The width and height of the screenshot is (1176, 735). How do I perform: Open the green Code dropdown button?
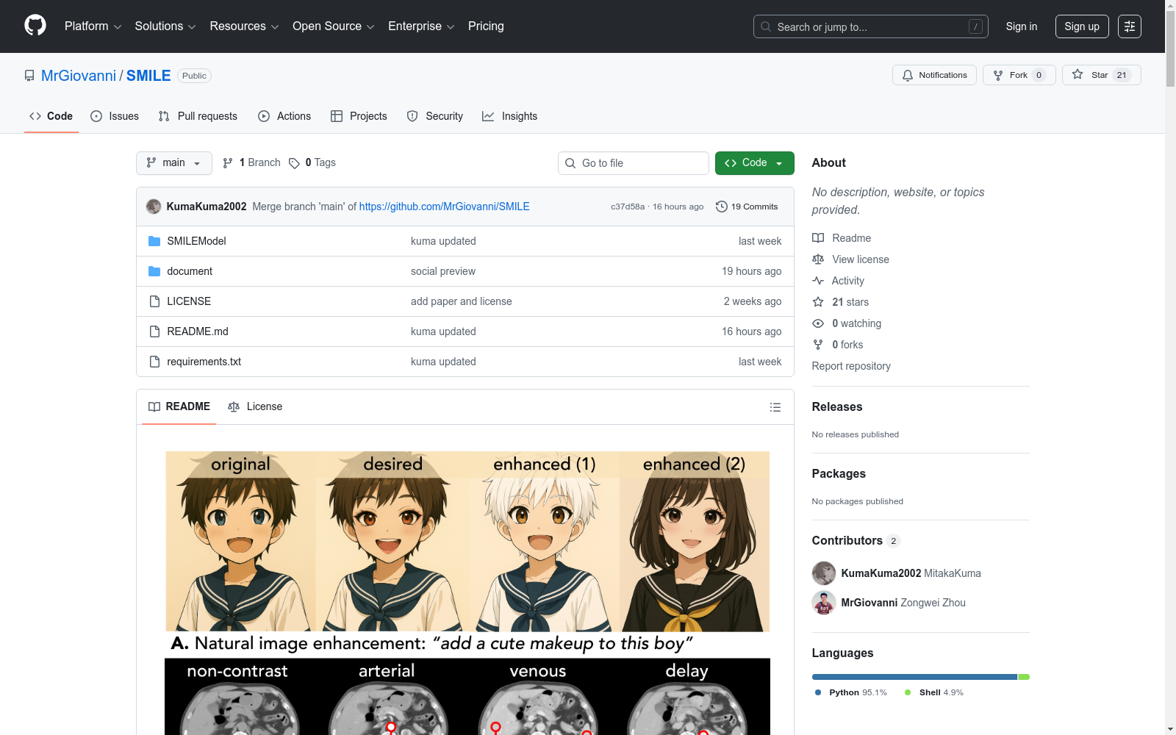[x=754, y=163]
